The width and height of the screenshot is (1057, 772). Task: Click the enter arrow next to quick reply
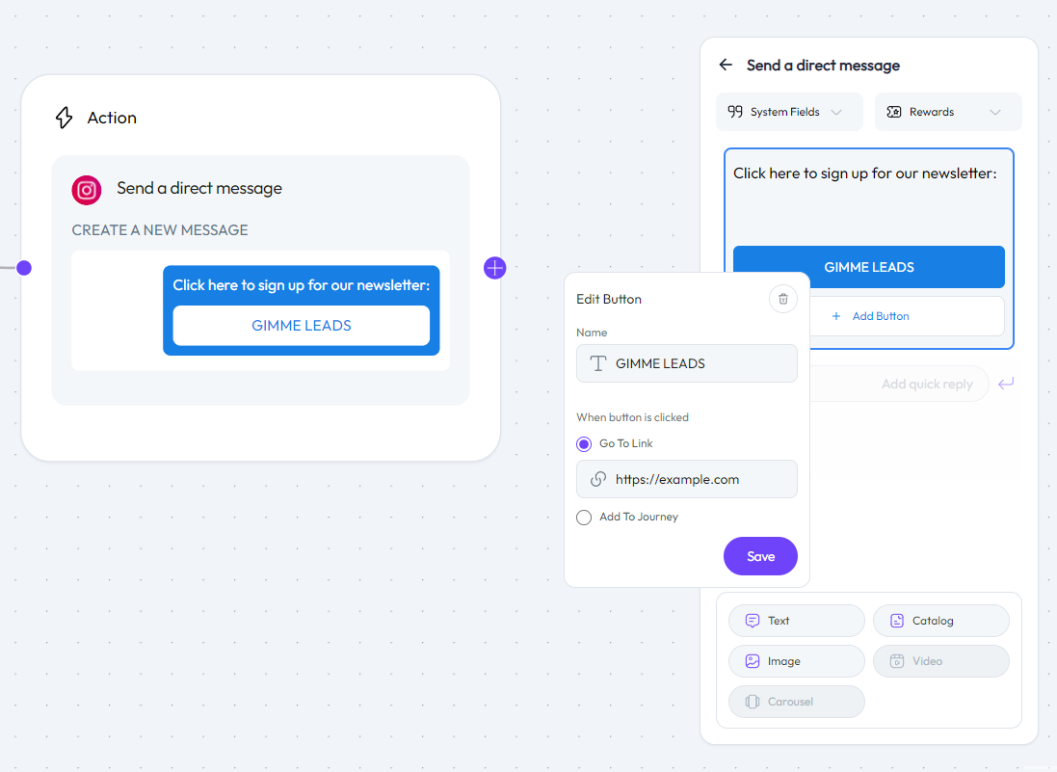tap(1006, 384)
